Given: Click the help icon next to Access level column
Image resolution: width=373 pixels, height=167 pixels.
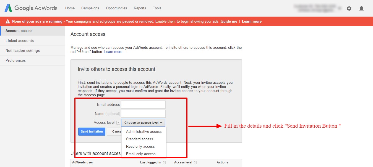Looking at the screenshot, I should tap(195, 163).
